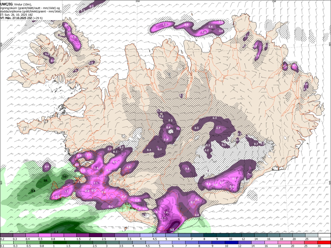The image size is (331, 248).
Task: Click the '1.7' snowfall value on the map
Action: pyautogui.click(x=164, y=219)
